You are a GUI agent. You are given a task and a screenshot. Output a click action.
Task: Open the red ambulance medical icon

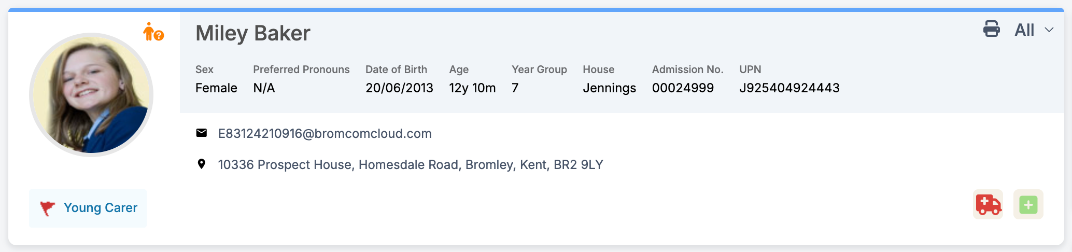coord(988,204)
